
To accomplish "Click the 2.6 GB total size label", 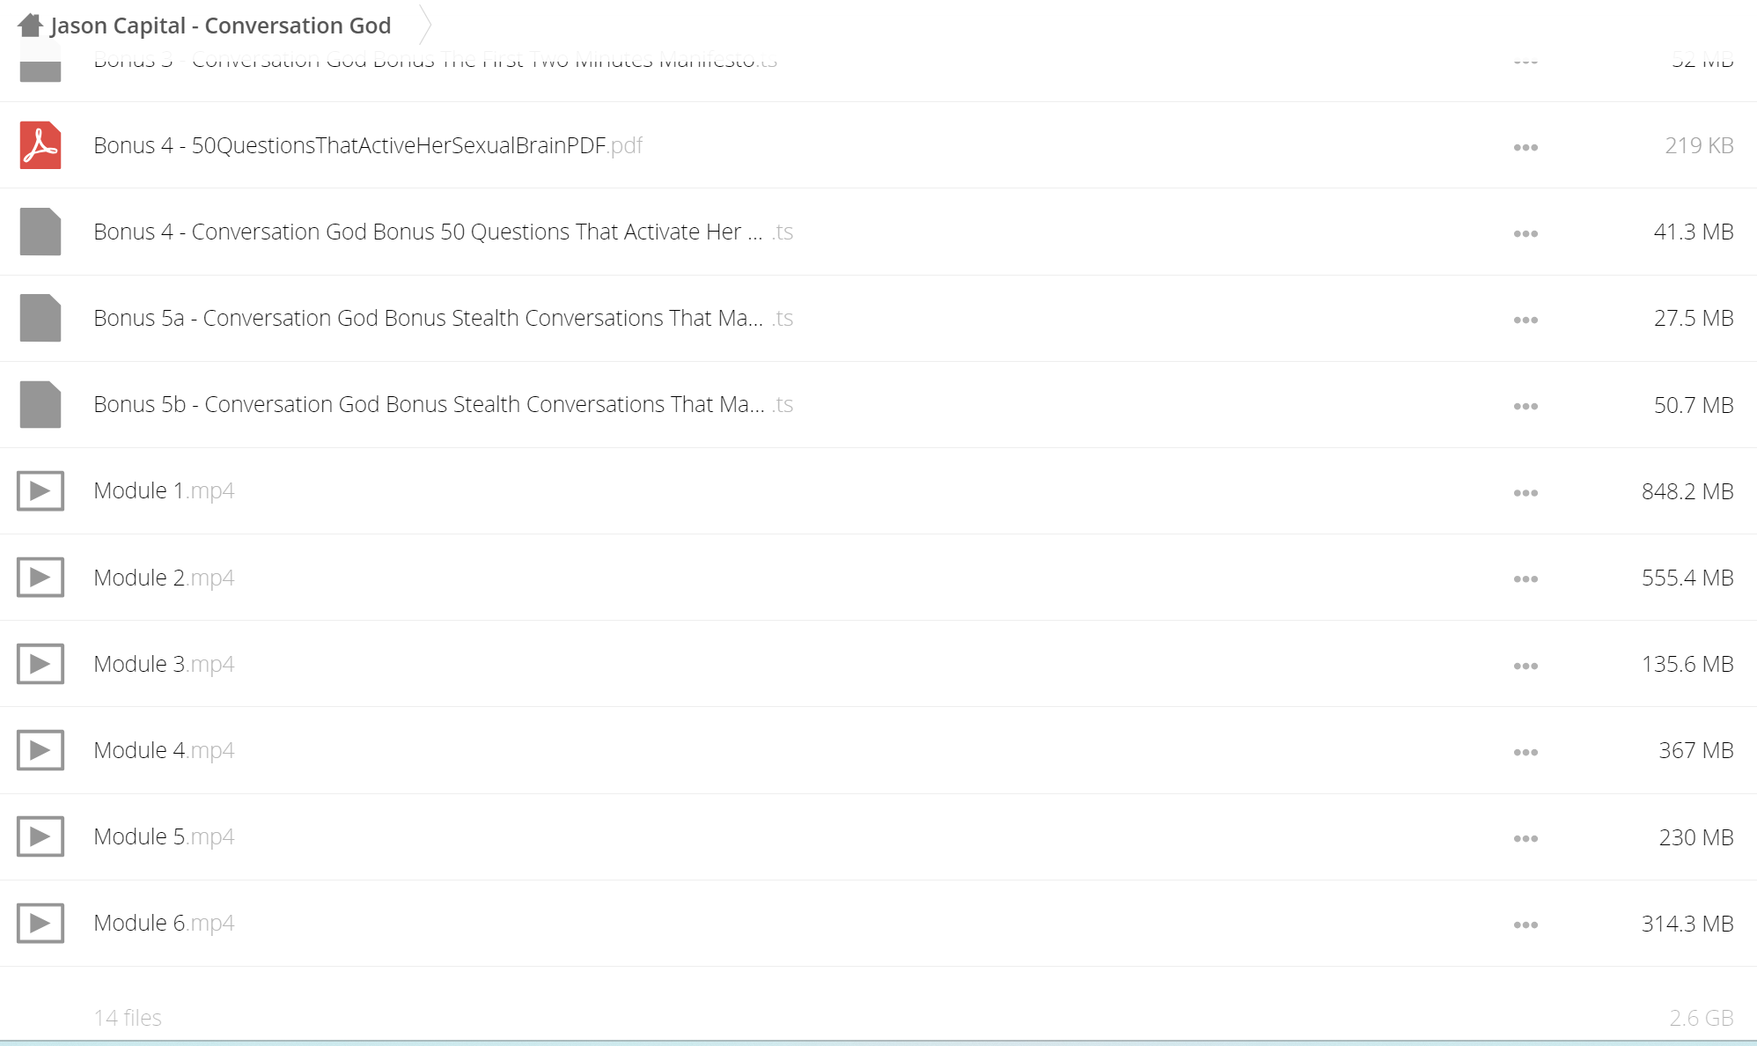I will coord(1702,1018).
